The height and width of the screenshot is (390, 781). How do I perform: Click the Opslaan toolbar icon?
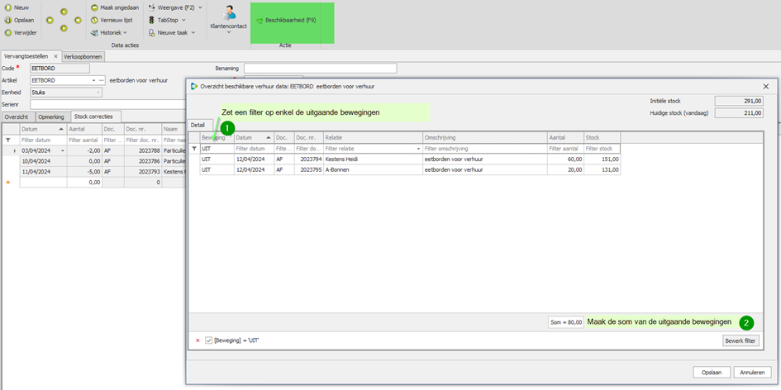tap(8, 21)
